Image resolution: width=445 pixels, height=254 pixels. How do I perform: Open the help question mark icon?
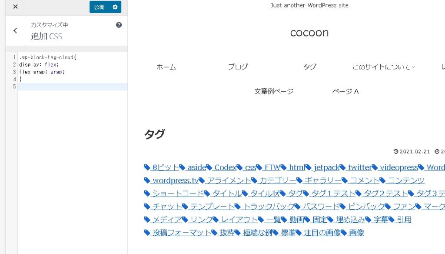119,25
